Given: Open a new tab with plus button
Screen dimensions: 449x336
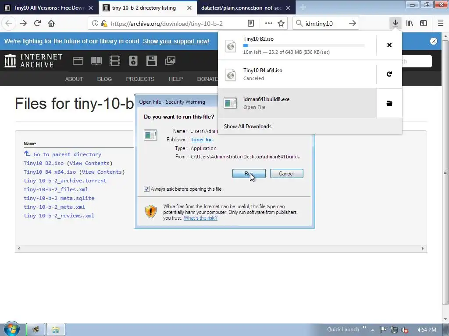Looking at the screenshot, I should coord(303,8).
